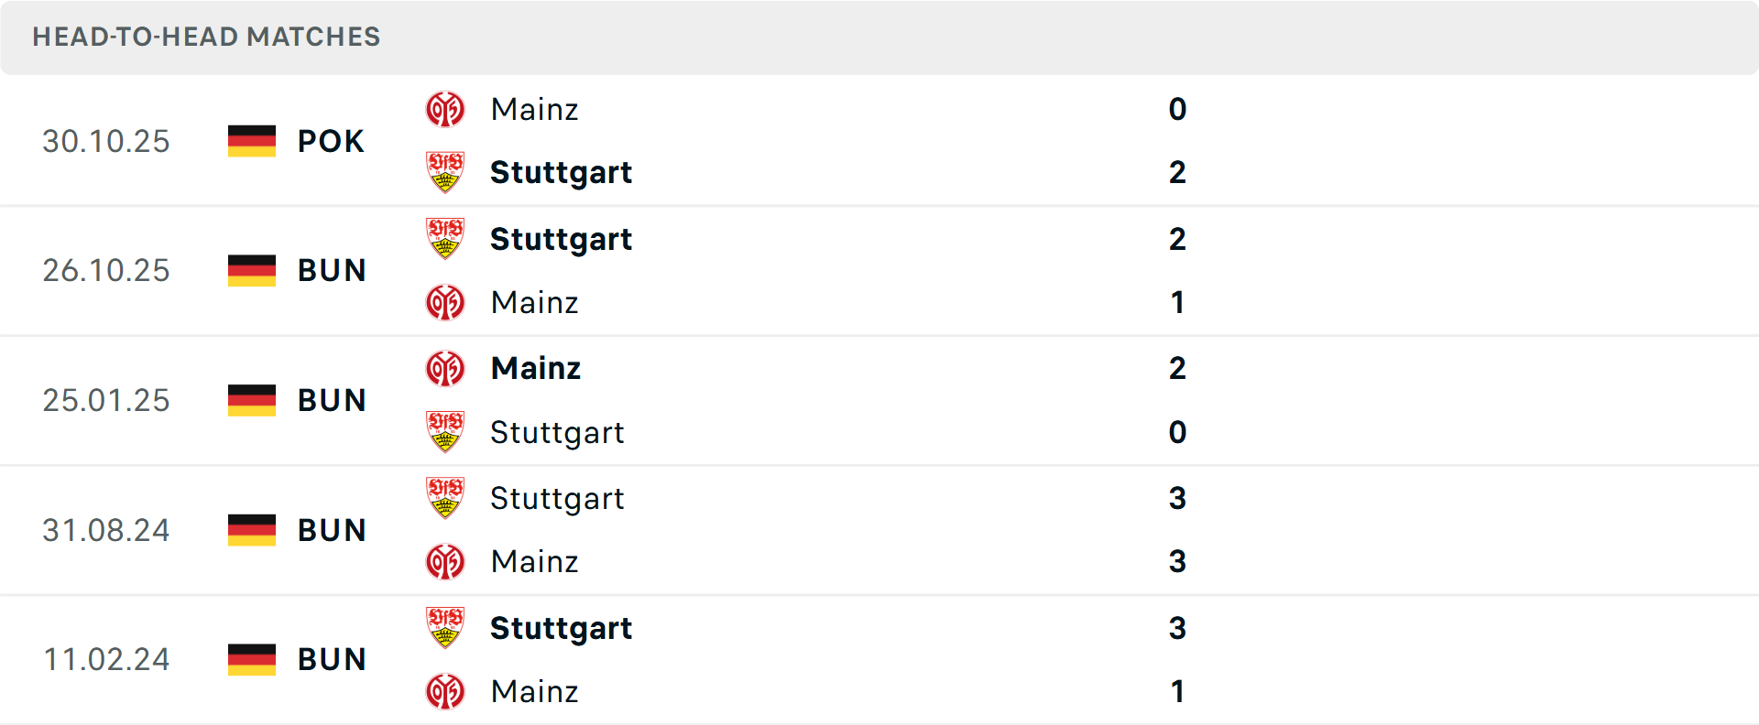Click the Mainz crest in the 25.01.25 match

coord(445,368)
